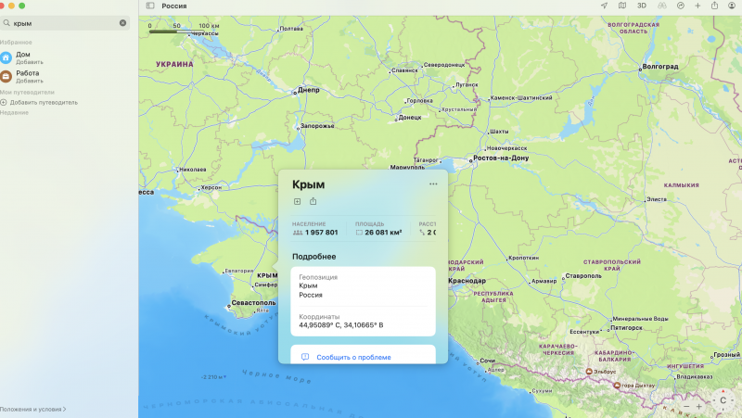742x418 pixels.
Task: Click the plus icon in the toolbar
Action: click(x=697, y=6)
